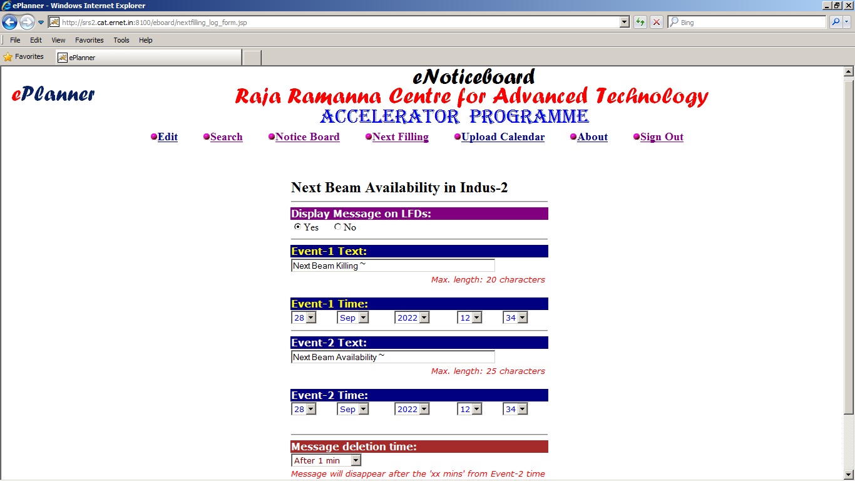Click the address bar URL field
The height and width of the screenshot is (481, 855).
click(x=339, y=23)
